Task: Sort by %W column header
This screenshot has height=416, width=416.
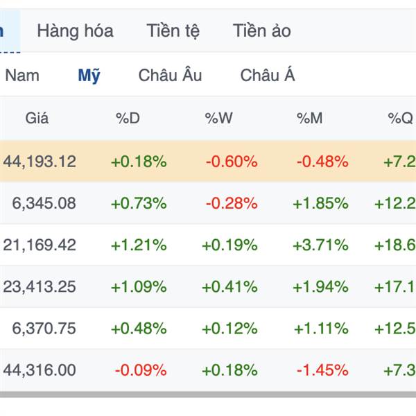Action: point(219,119)
